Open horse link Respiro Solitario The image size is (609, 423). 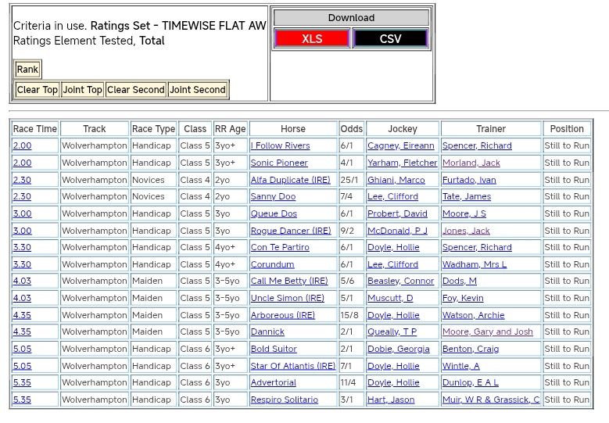(x=285, y=400)
